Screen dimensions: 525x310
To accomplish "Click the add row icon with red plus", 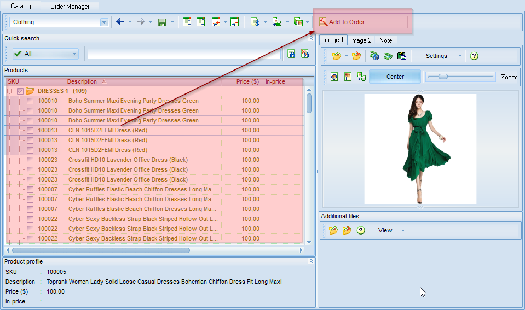I will [216, 22].
